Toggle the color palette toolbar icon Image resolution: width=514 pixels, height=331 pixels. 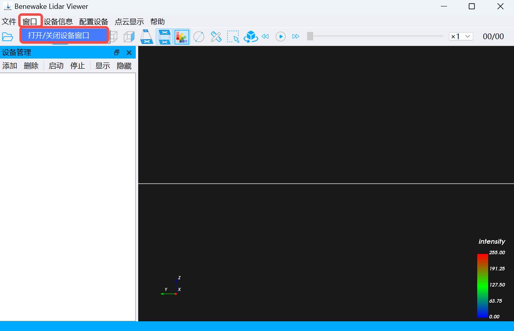(182, 37)
